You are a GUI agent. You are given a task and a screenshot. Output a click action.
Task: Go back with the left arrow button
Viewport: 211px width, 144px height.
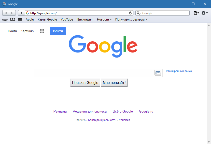(6, 13)
